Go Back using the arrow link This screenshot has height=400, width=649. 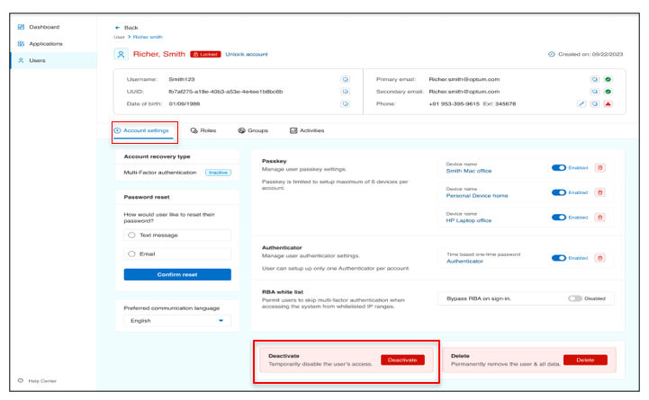click(126, 28)
